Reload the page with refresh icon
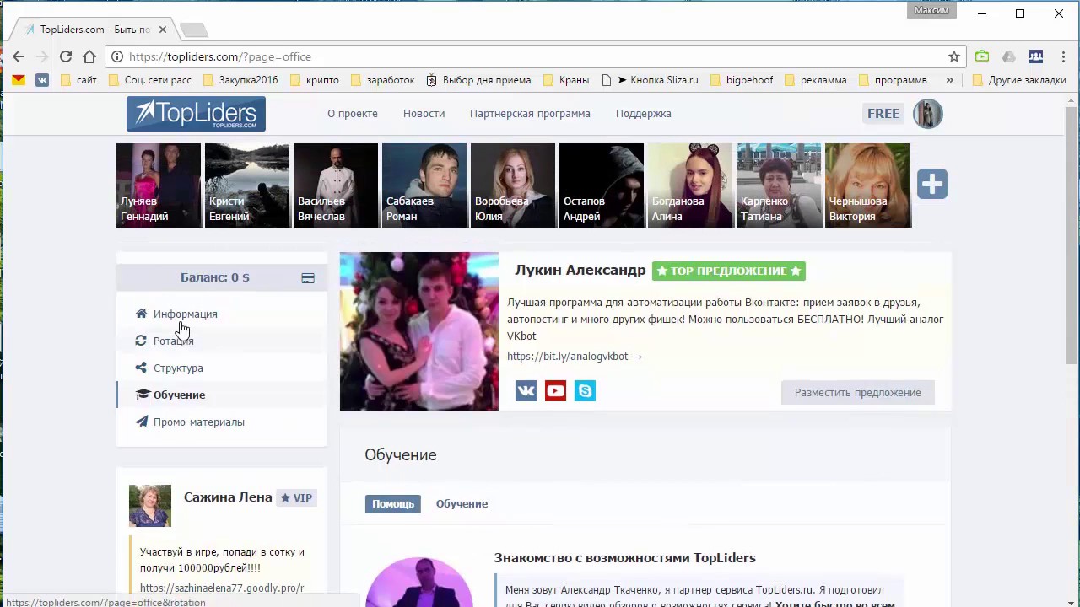 pyautogui.click(x=66, y=56)
